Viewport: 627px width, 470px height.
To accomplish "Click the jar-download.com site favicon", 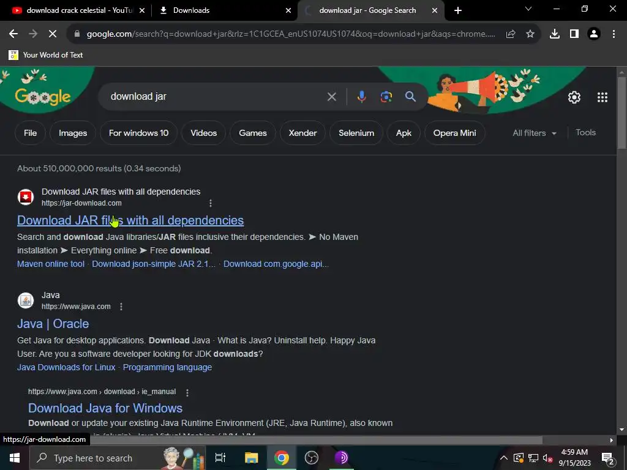I will 26,197.
